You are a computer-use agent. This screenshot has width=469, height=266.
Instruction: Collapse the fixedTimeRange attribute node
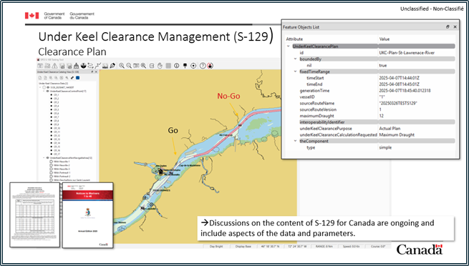[295, 72]
